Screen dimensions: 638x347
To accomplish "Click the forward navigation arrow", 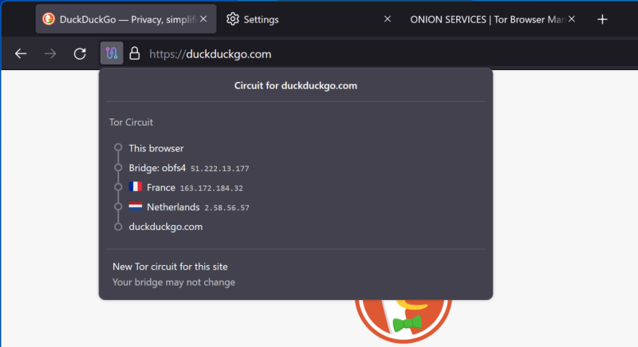I will [50, 53].
